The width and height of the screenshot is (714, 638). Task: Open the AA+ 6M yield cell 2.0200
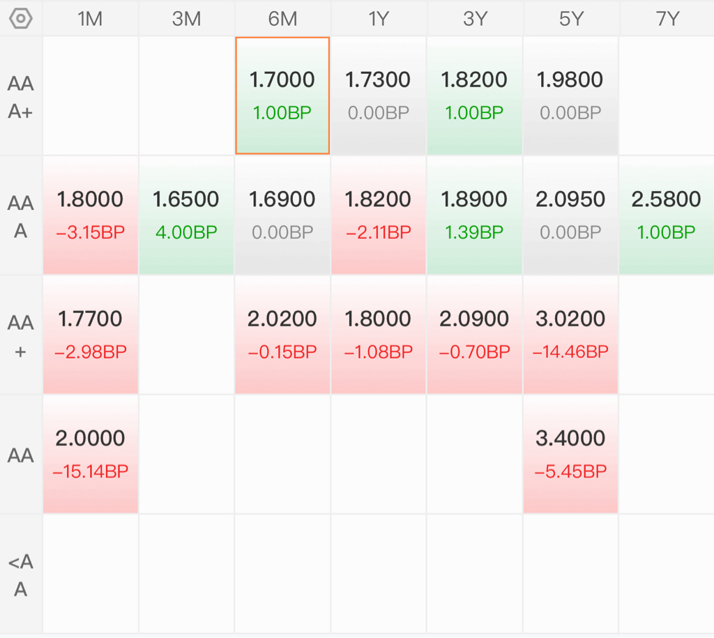click(x=282, y=335)
